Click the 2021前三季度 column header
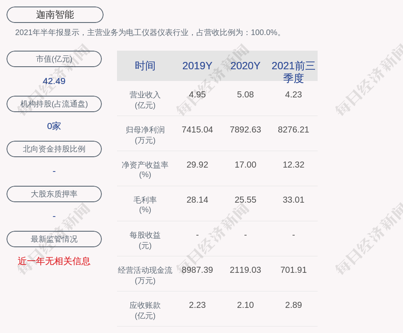This screenshot has height=333, width=403. click(293, 72)
